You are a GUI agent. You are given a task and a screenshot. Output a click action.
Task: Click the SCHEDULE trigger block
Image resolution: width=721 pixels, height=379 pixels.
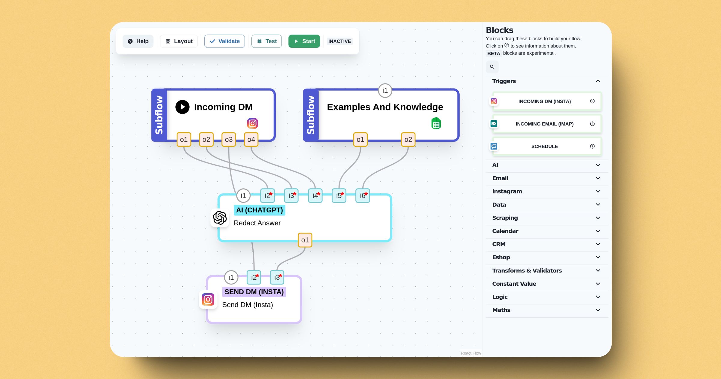pos(545,146)
